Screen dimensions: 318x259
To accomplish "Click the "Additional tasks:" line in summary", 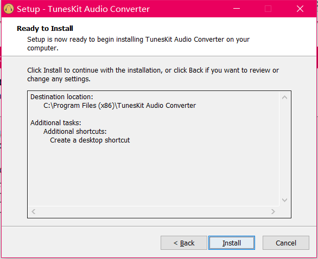I will [x=56, y=122].
